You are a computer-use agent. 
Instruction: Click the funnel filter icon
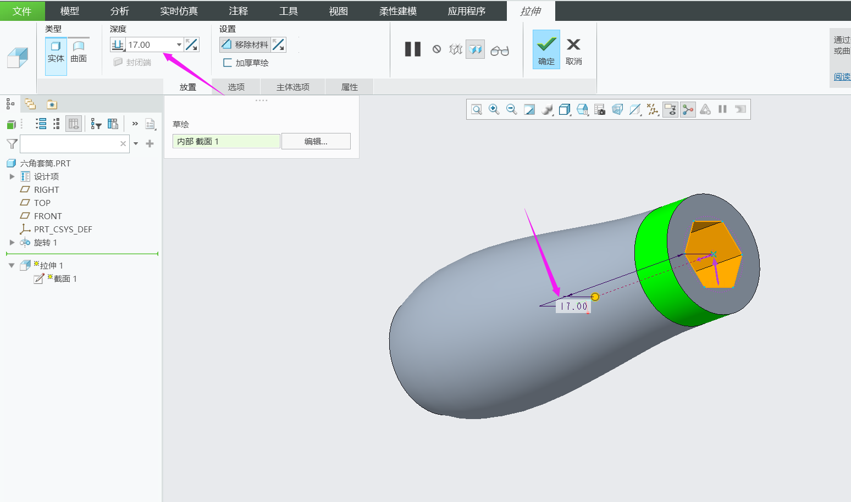(x=12, y=144)
